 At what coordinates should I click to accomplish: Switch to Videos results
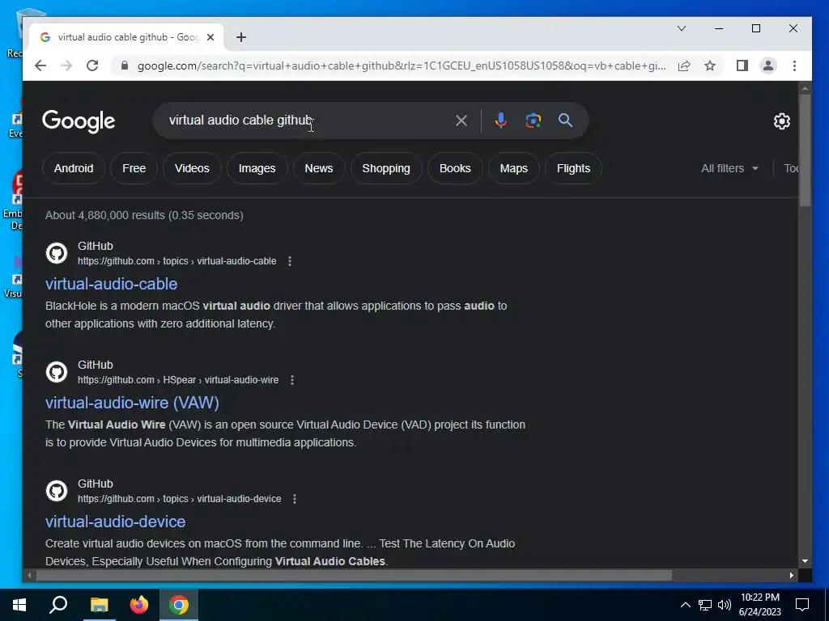point(192,168)
